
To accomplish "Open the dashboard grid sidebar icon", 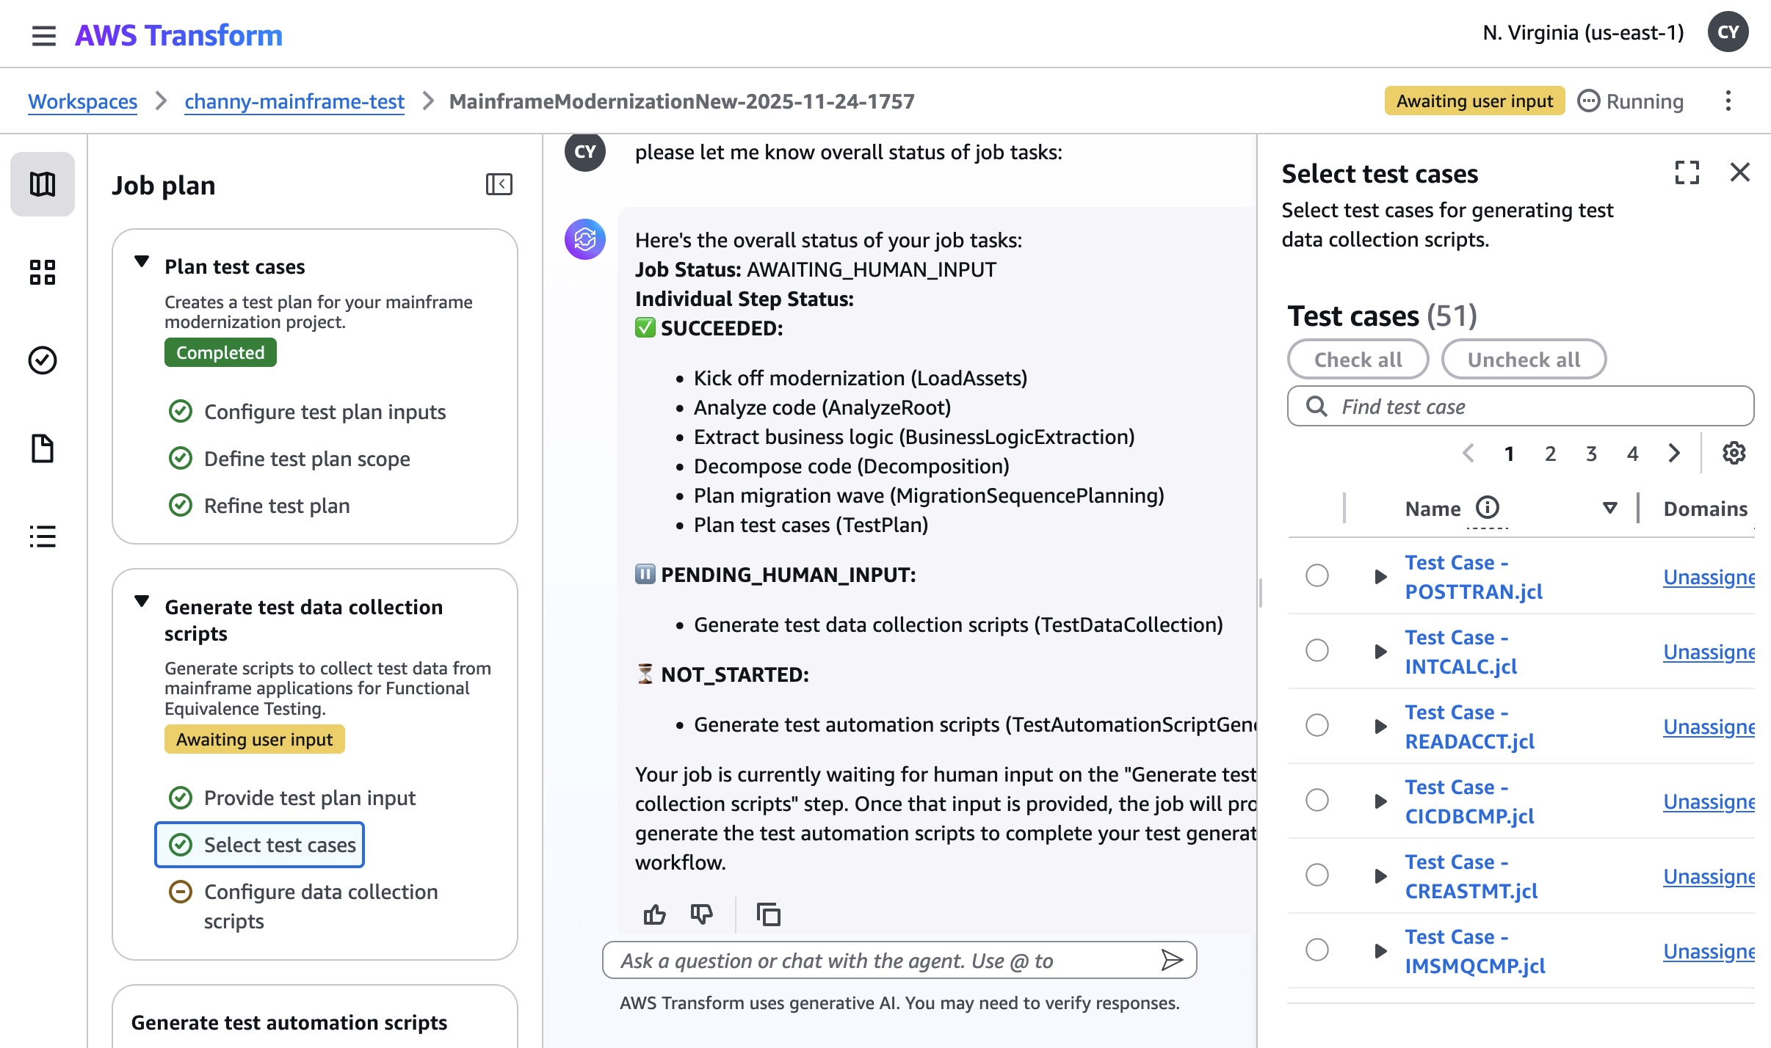I will tap(43, 272).
